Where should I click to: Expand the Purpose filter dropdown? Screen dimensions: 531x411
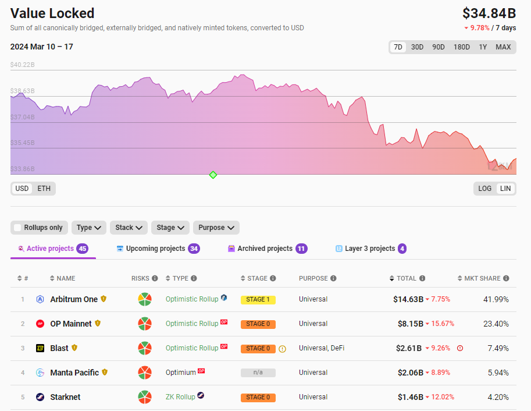click(x=216, y=228)
